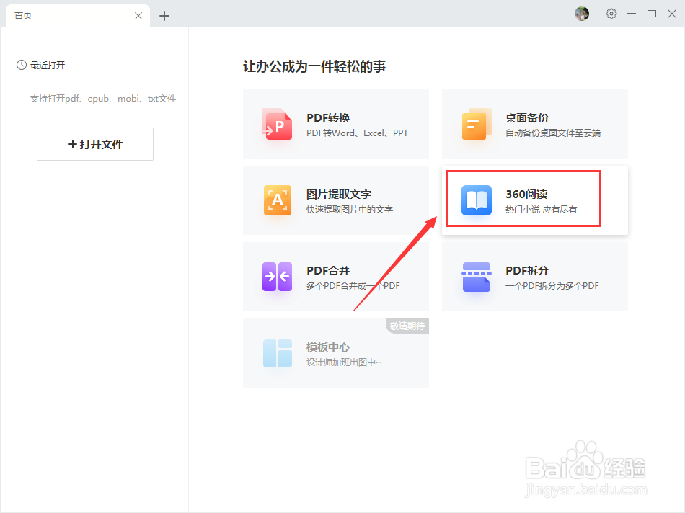Viewport: 685px width, 513px height.
Task: Click '快速提取图片中的文字' description
Action: pos(350,210)
